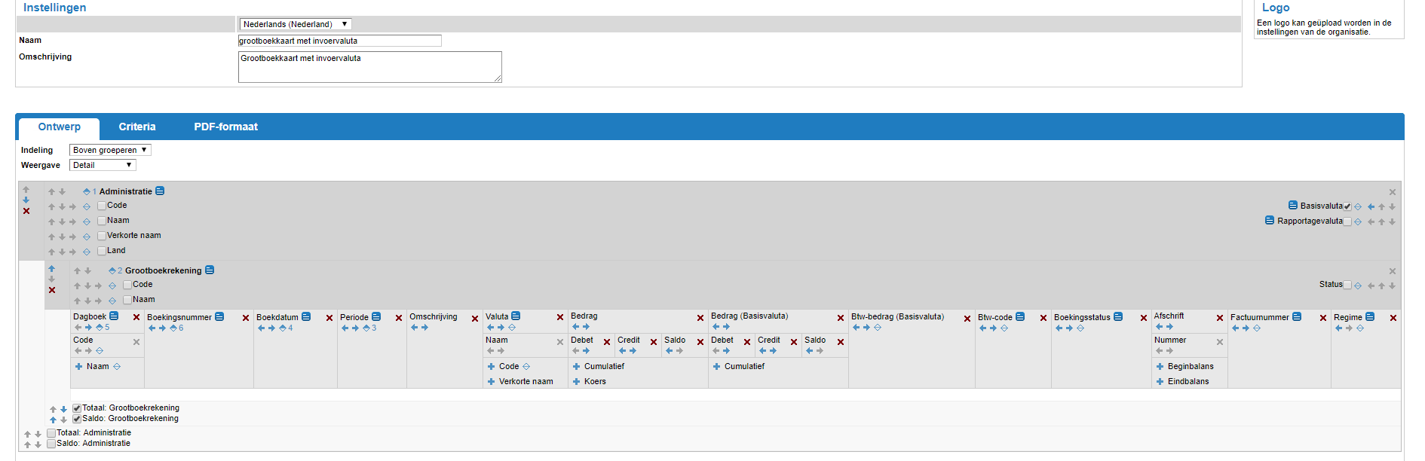Switch to the Criteria tab
This screenshot has width=1425, height=461.
tap(137, 127)
